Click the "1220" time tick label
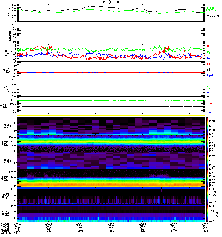Viewport: 222px width, 237px height. coord(48,231)
